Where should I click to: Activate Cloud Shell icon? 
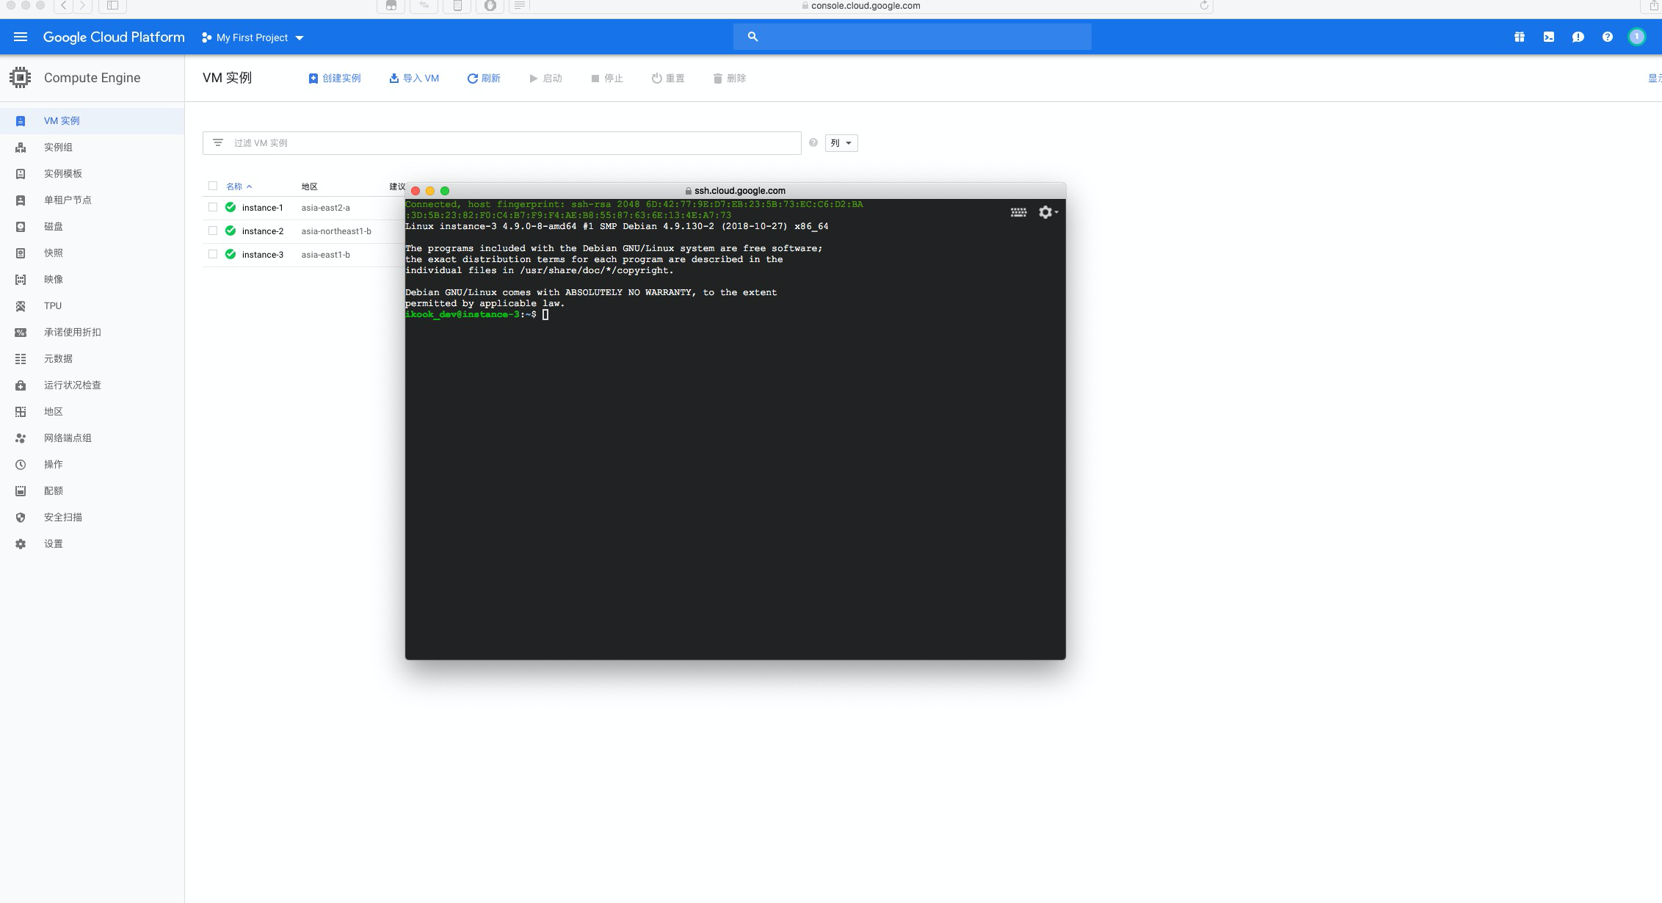(1548, 37)
